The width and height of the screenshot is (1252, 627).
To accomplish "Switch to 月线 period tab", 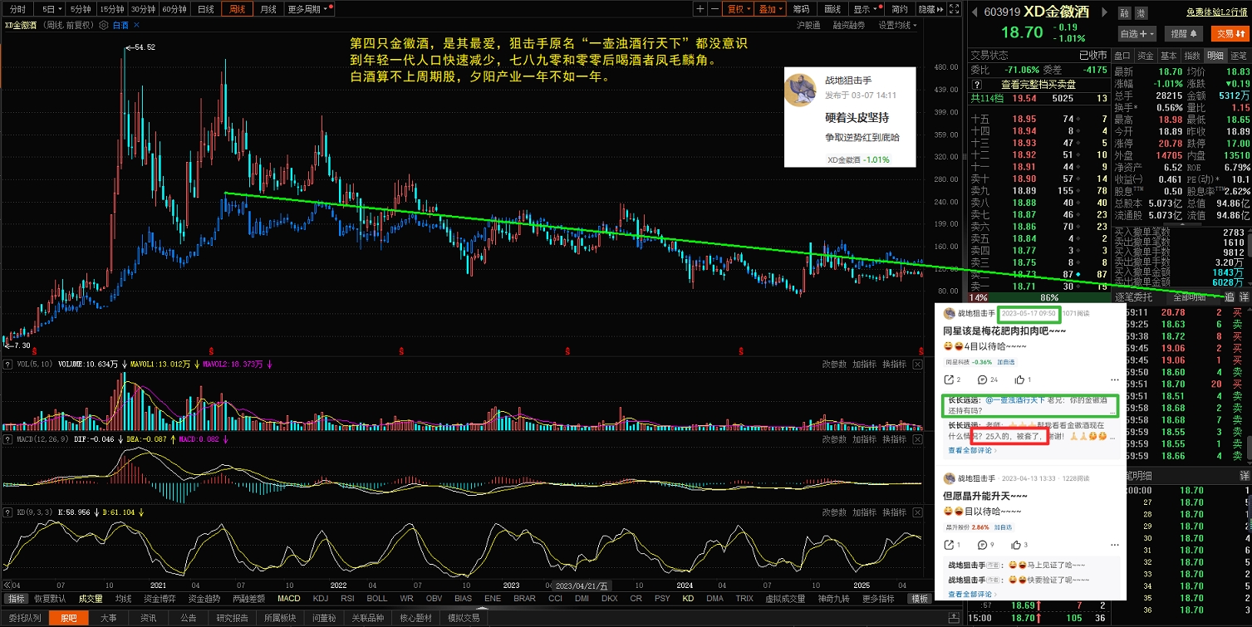I will point(268,9).
